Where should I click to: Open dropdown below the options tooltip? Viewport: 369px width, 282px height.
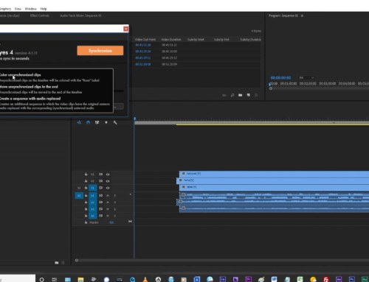pyautogui.click(x=119, y=107)
